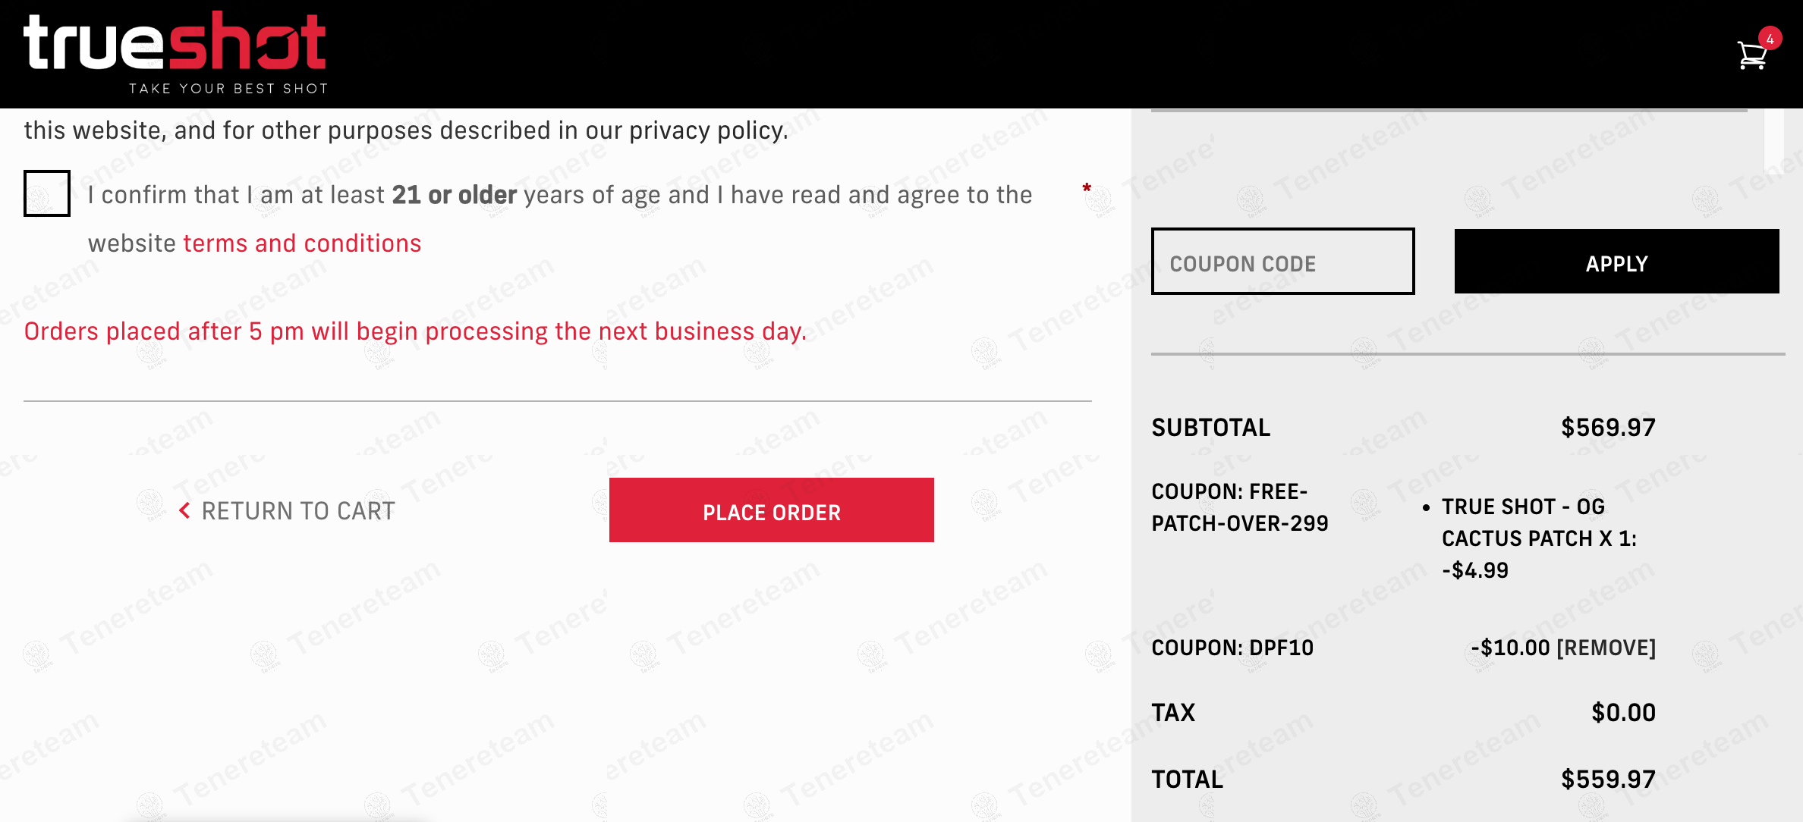Click the red Place Order button
Viewport: 1803px width, 822px height.
pyautogui.click(x=771, y=510)
